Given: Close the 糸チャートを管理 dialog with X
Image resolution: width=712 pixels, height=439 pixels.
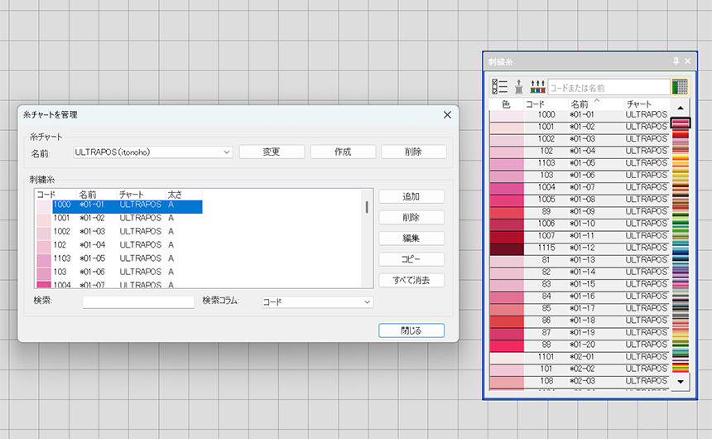Looking at the screenshot, I should pyautogui.click(x=447, y=114).
